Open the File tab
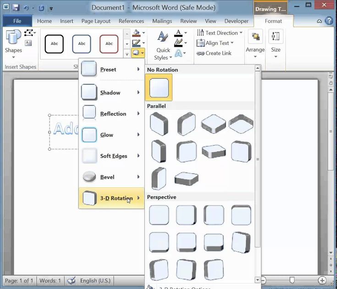The width and height of the screenshot is (337, 289). point(17,21)
